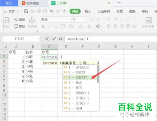The width and height of the screenshot is (157, 121).
Task: Increase font size with larger A icon
Action: pos(92,20)
